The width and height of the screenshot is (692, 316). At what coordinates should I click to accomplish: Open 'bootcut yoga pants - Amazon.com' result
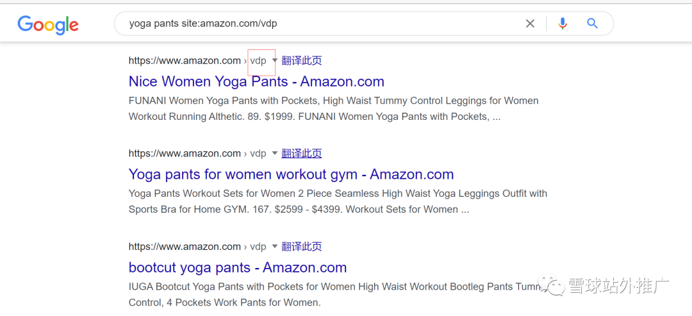238,267
